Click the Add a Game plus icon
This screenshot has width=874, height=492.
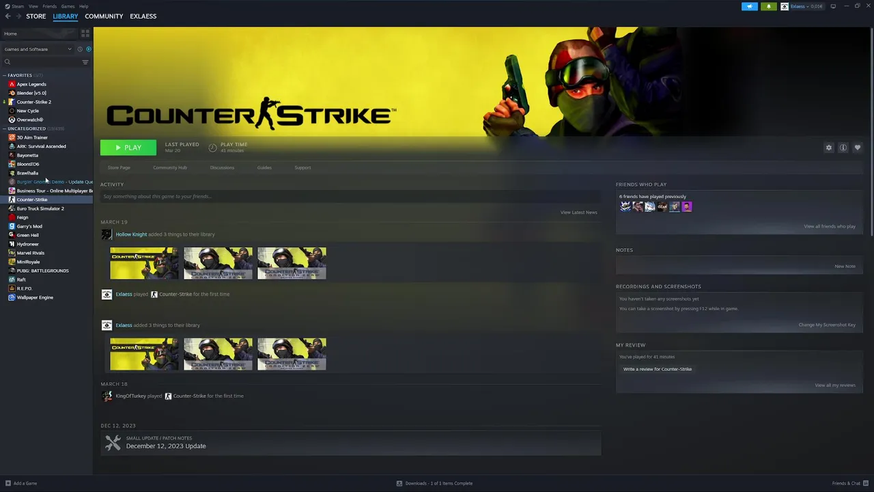tap(8, 483)
